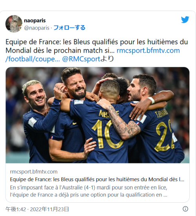The height and width of the screenshot is (216, 196).
Task: Follow the rmcsport.bfmtv.com URL in tweet text
Action: click(x=148, y=50)
